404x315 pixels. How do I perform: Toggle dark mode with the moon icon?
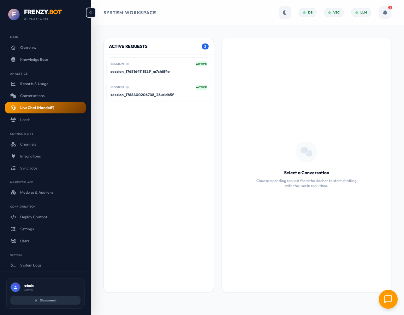tap(285, 13)
